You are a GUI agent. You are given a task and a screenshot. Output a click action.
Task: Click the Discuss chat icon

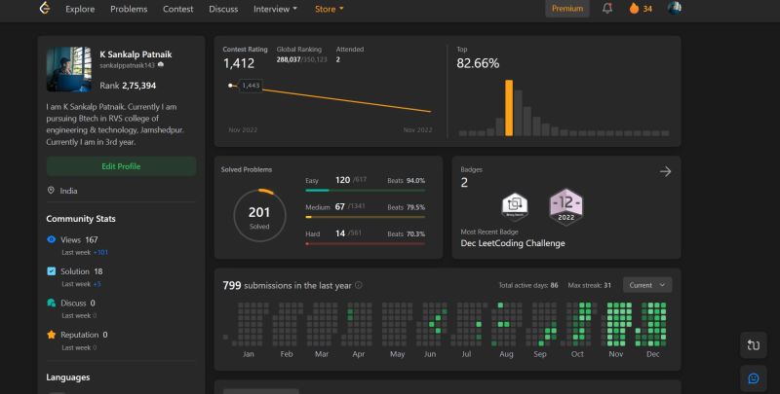[x=52, y=303]
